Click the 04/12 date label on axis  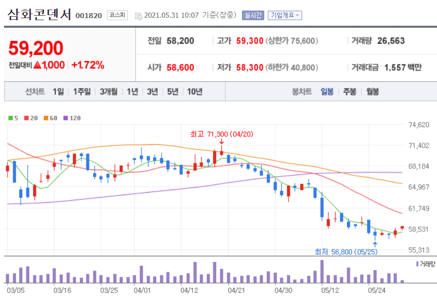point(189,290)
